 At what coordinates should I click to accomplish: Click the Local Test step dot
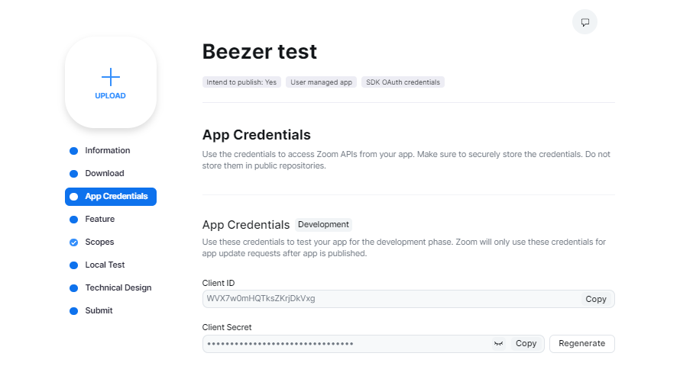pyautogui.click(x=73, y=265)
